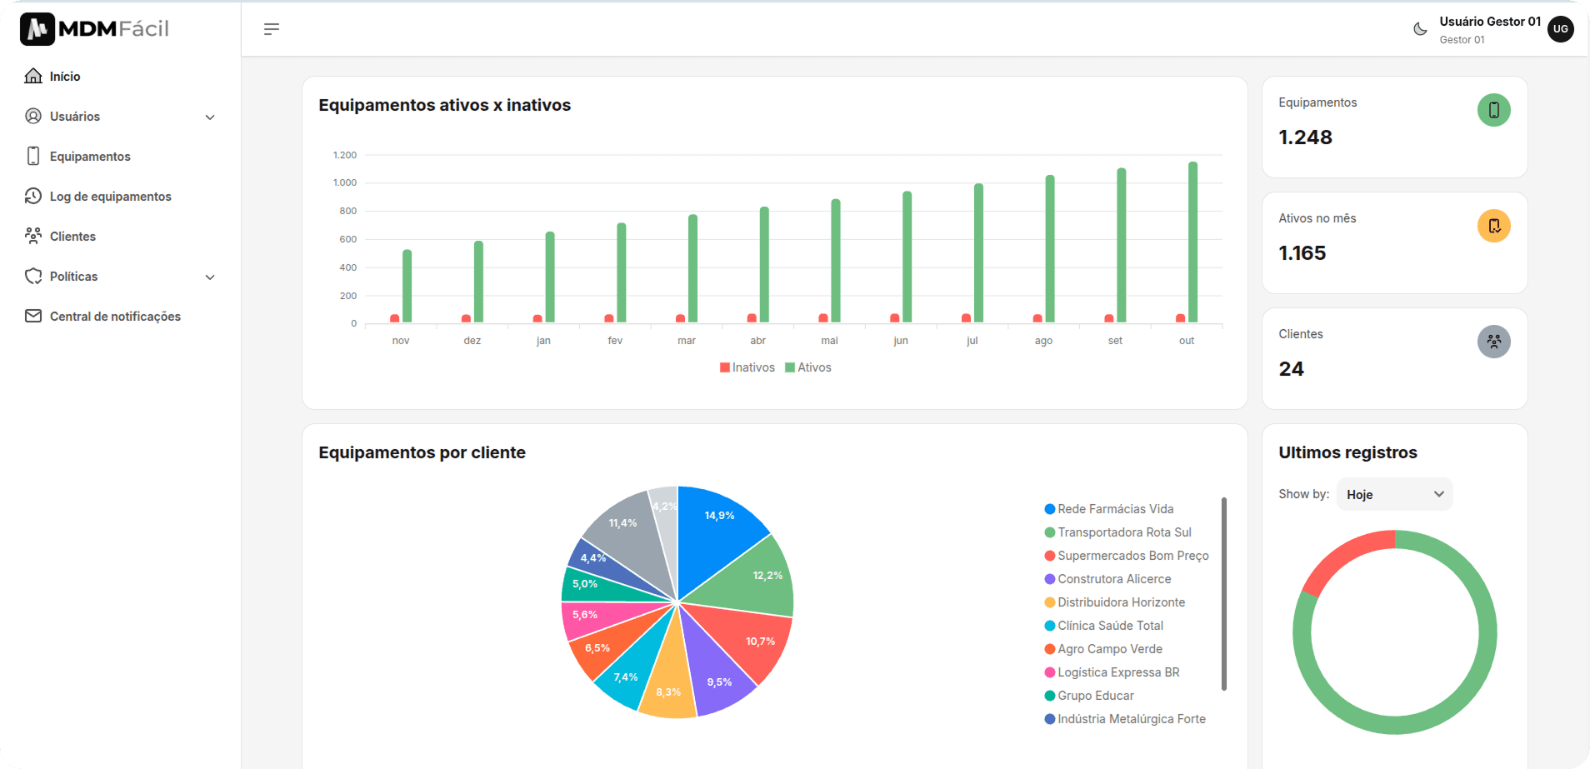Click the Log de equipamentos history icon
The image size is (1590, 769).
[x=33, y=196]
